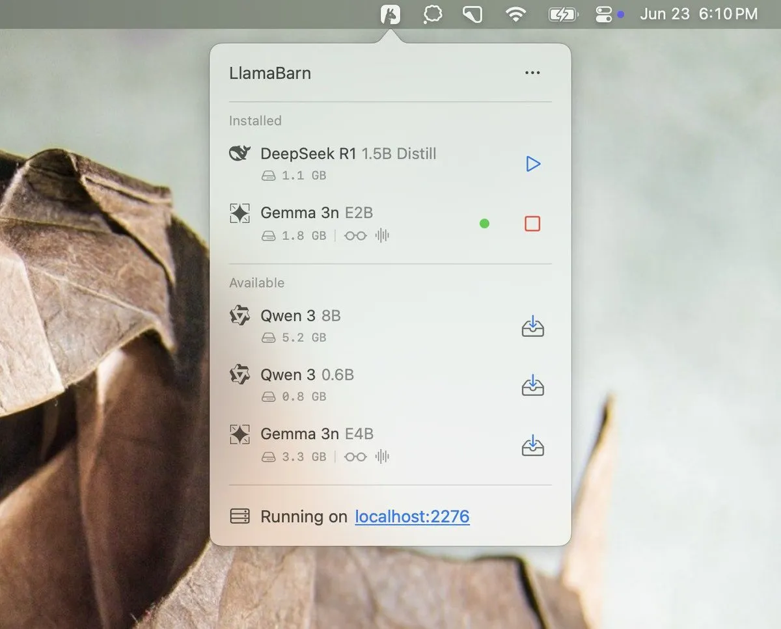Open the Jun 23 6:10 PM clock

[x=698, y=14]
